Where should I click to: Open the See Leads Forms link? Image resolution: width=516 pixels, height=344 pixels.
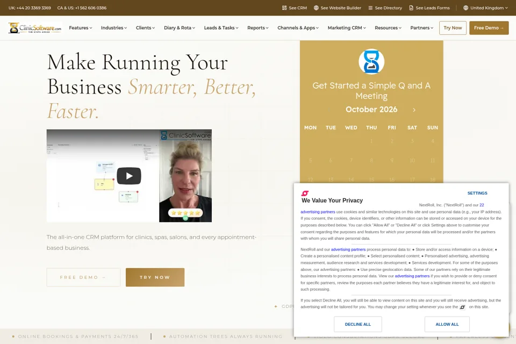[429, 8]
